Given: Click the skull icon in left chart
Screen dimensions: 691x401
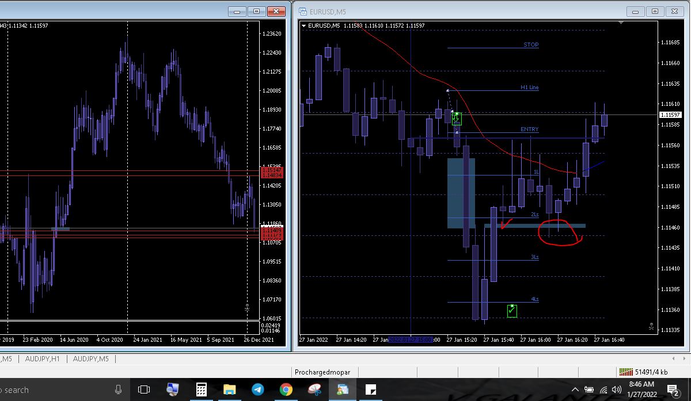Looking at the screenshot, I should click(x=247, y=308).
